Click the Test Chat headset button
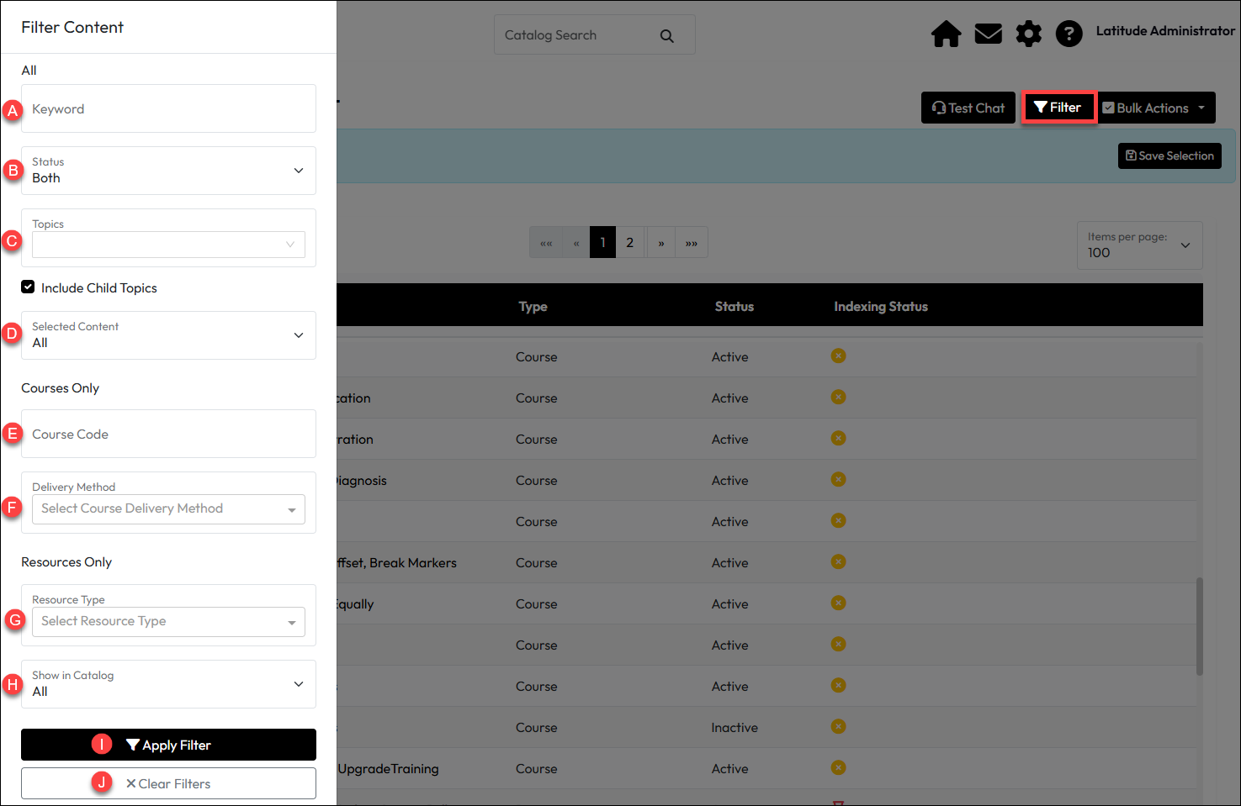The height and width of the screenshot is (806, 1241). (x=968, y=108)
